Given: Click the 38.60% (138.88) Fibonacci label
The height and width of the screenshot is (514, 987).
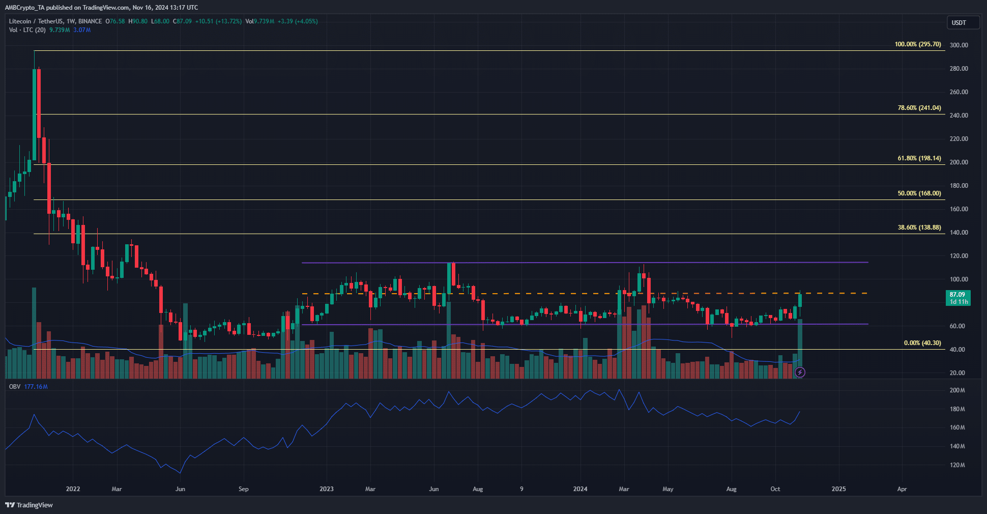Looking at the screenshot, I should point(919,227).
